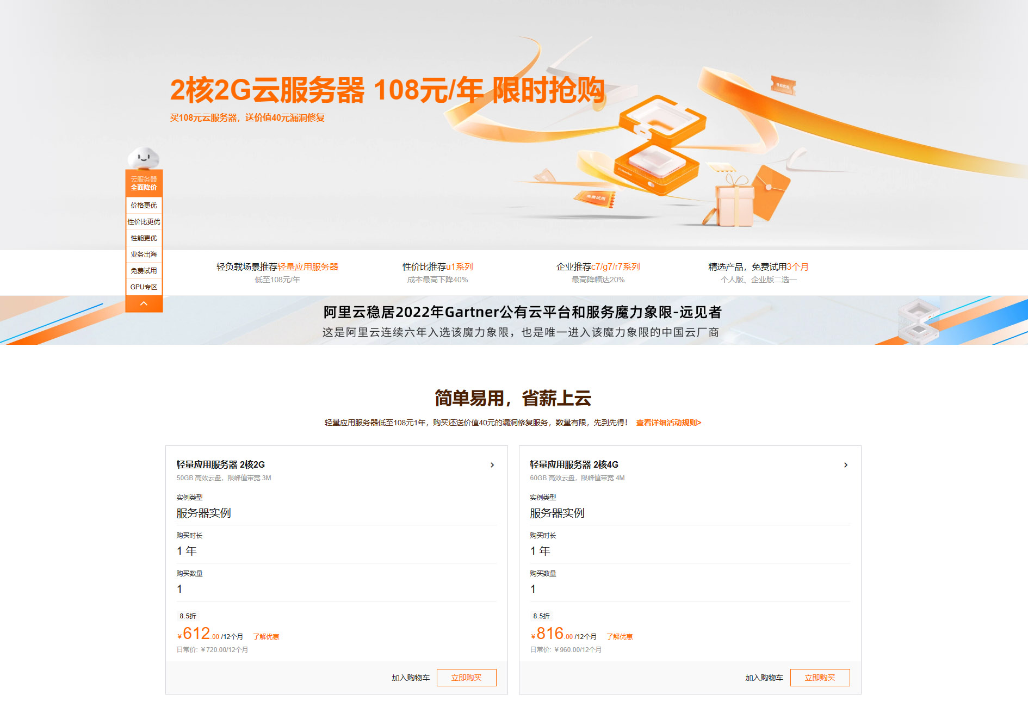Click the 50GB 高效云盘 spec text

click(x=224, y=478)
